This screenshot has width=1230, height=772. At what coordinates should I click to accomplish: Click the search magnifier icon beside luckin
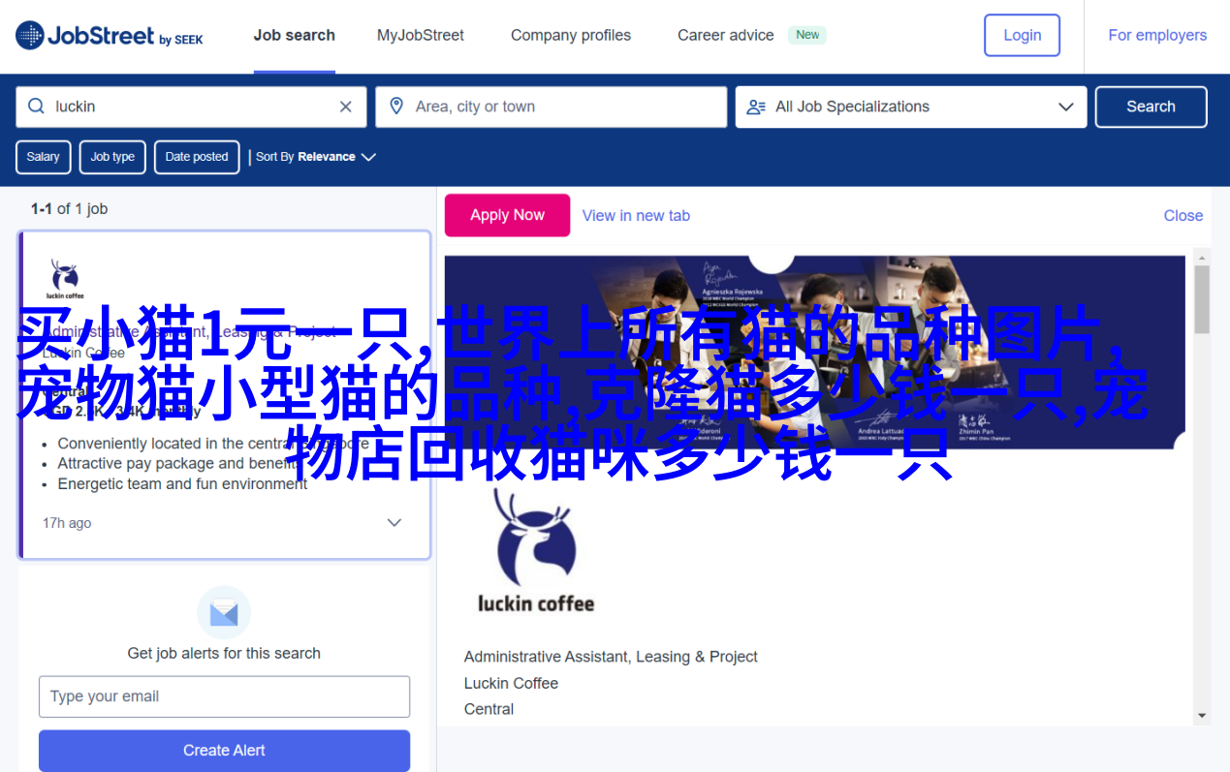pos(37,107)
